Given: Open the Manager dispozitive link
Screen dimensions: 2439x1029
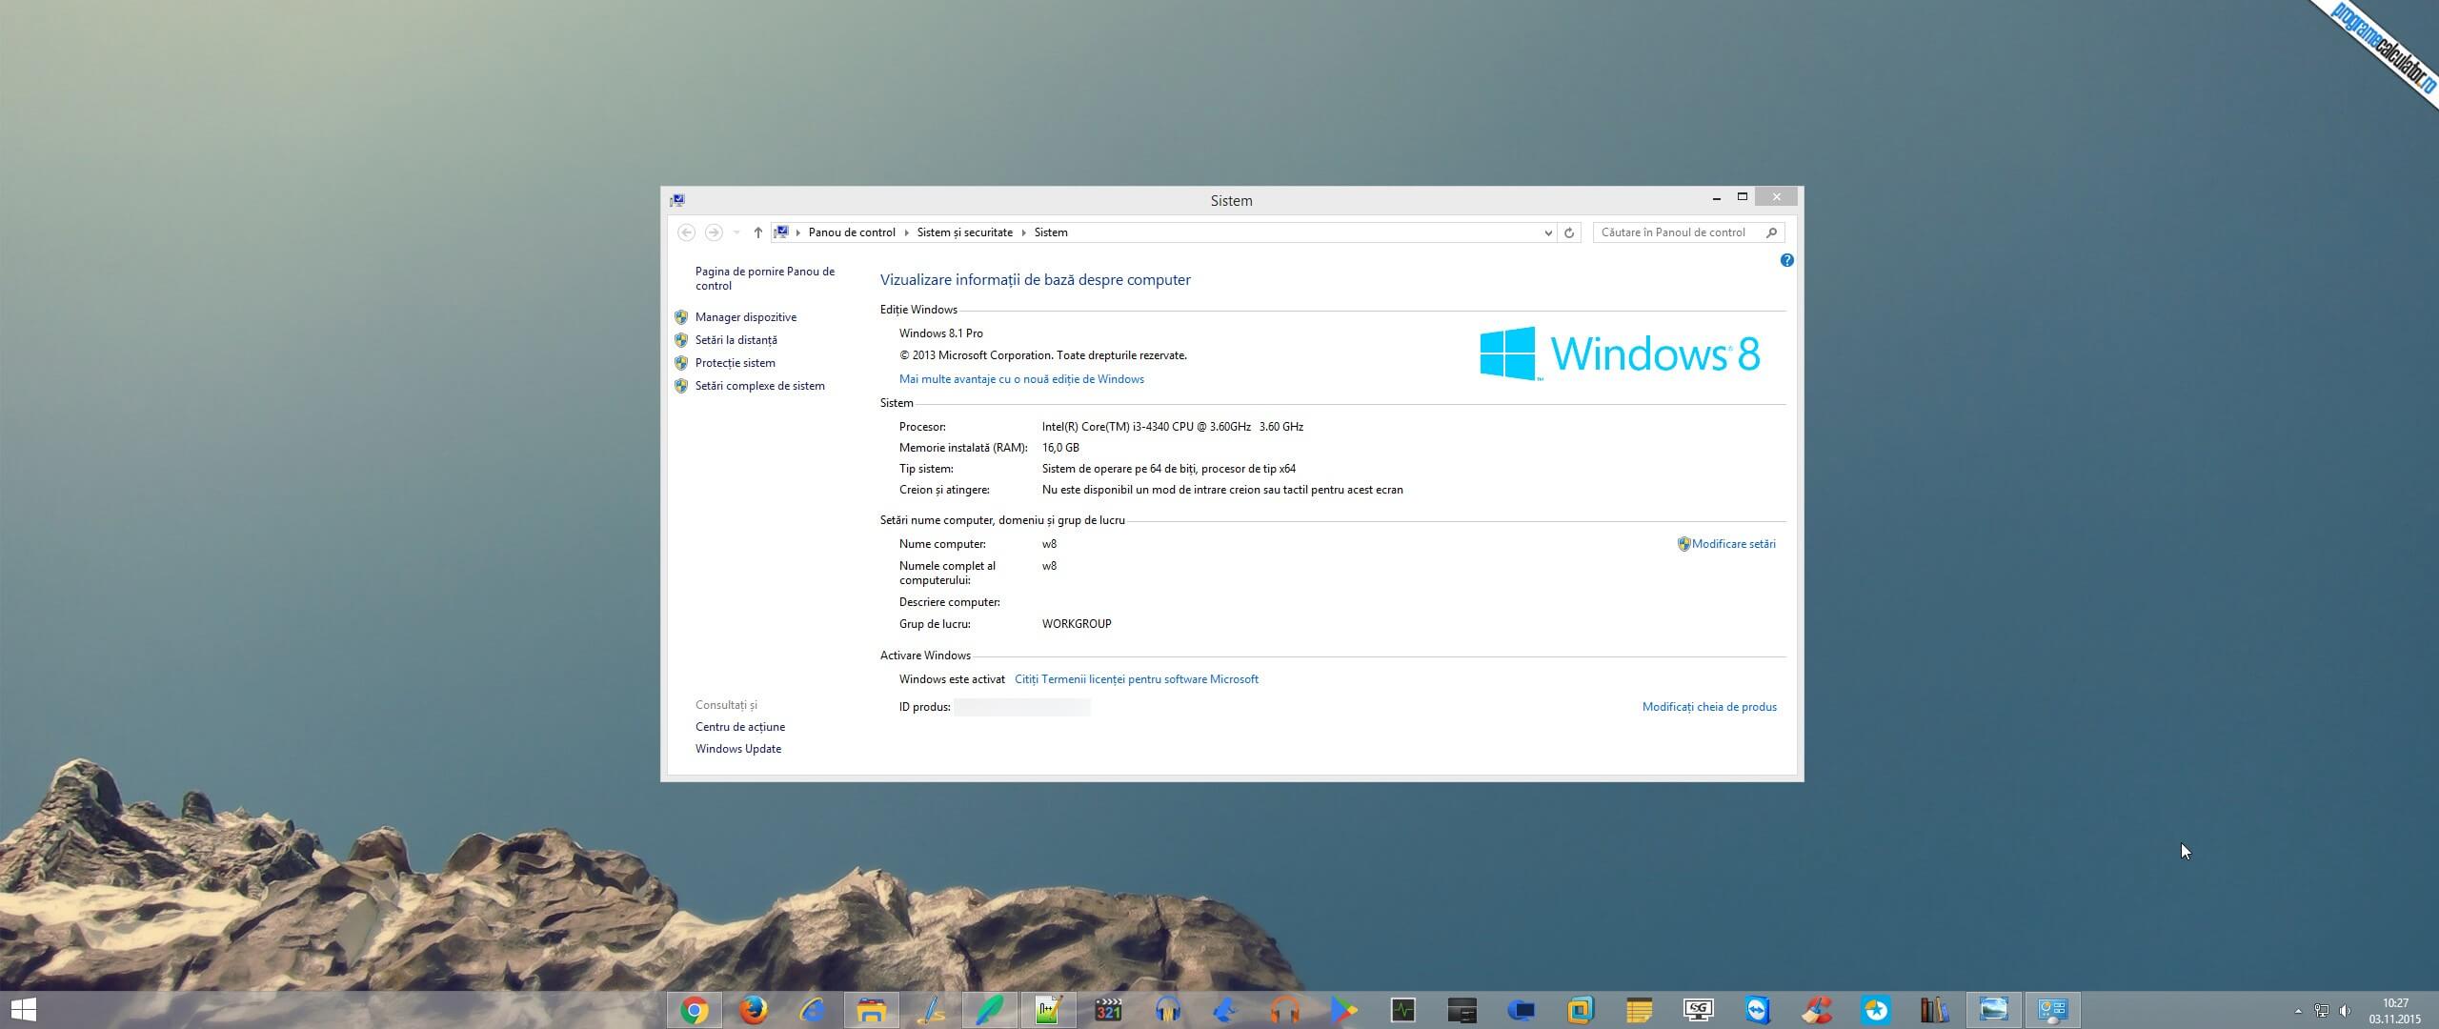Looking at the screenshot, I should click(745, 317).
